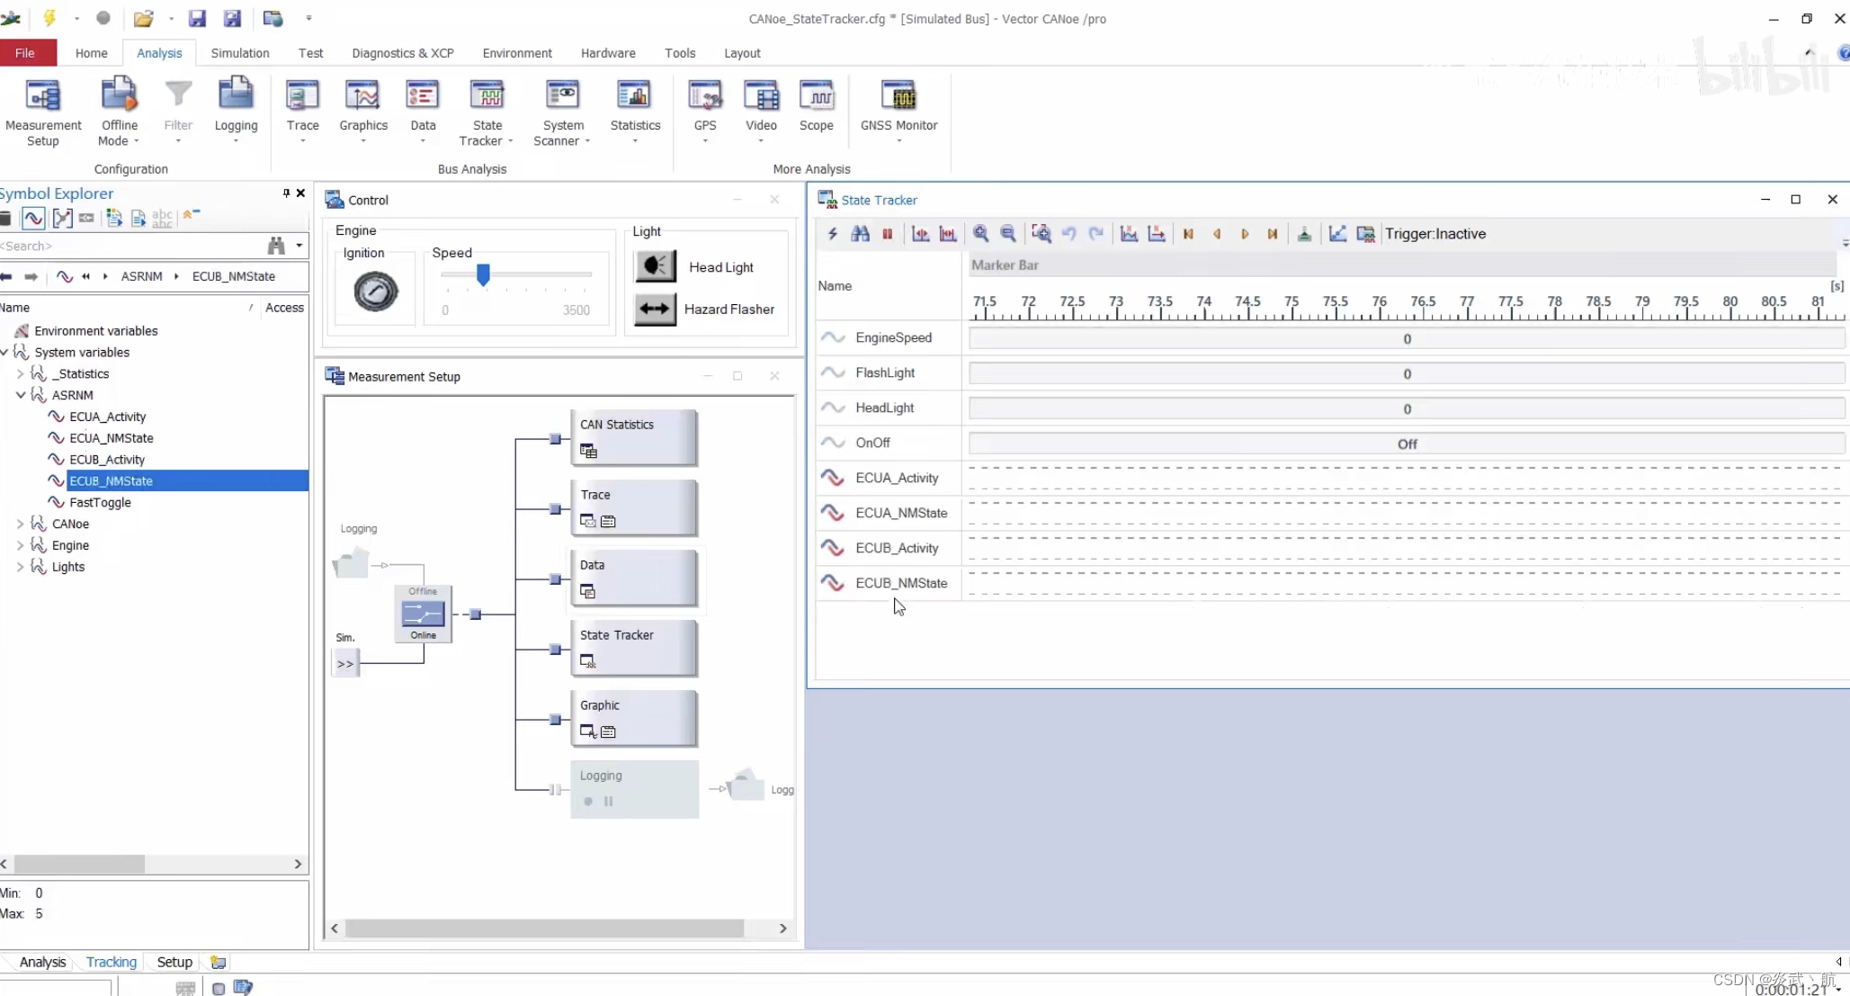Toggle the Head Light switch

pos(656,266)
